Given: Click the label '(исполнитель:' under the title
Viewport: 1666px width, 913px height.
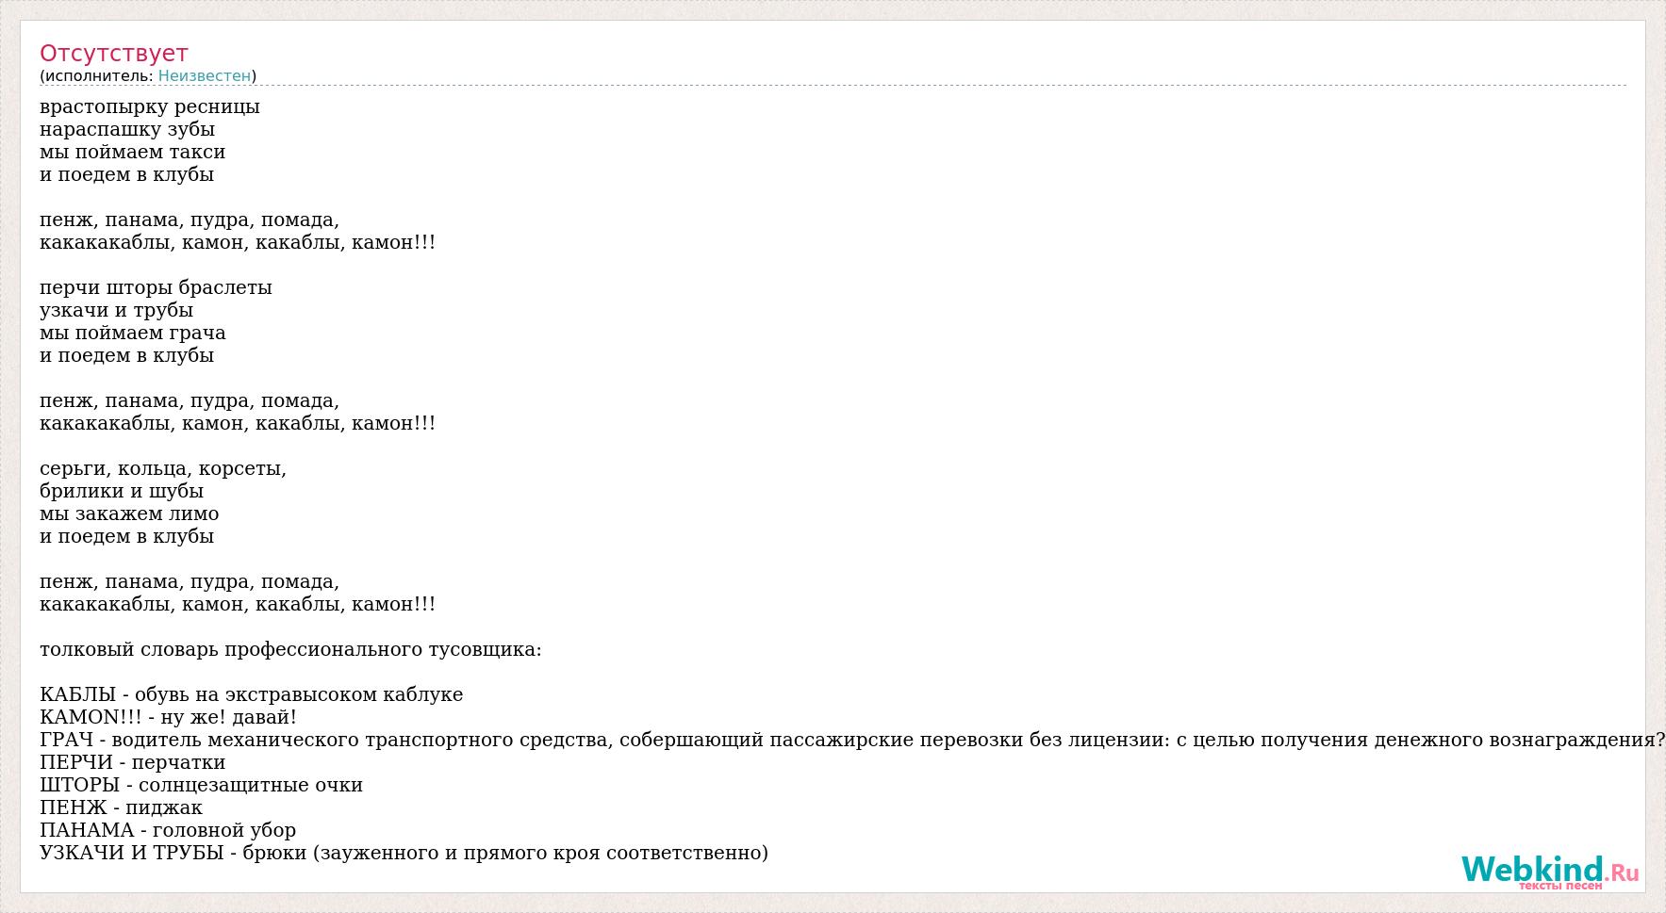Looking at the screenshot, I should pos(96,76).
